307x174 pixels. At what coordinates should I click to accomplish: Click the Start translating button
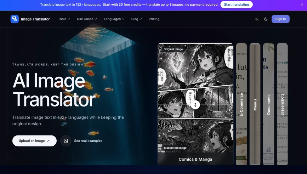[x=237, y=5]
